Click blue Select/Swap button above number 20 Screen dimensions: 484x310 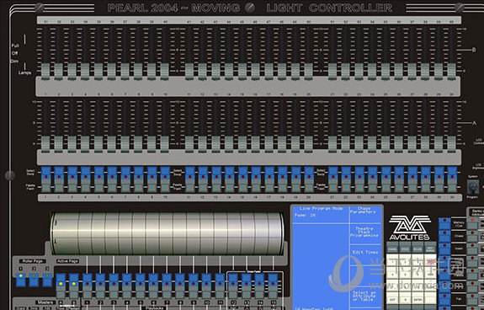coord(309,174)
